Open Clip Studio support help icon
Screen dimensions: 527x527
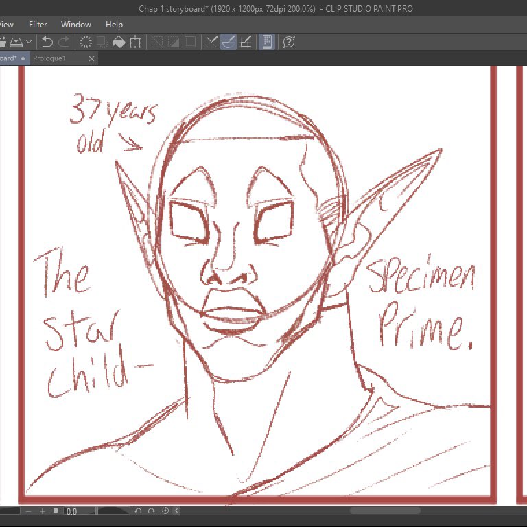coord(289,42)
